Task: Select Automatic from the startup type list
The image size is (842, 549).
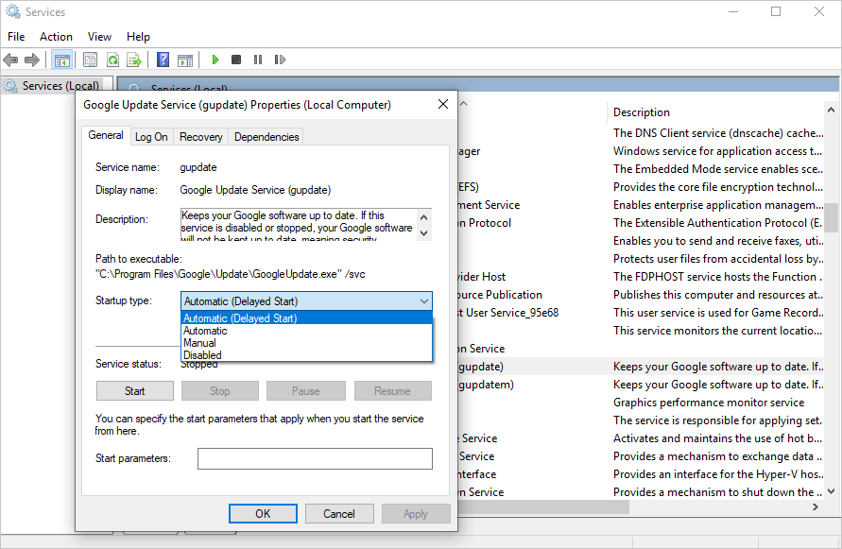Action: (x=205, y=331)
